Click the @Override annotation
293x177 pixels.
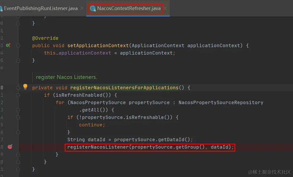(x=45, y=38)
